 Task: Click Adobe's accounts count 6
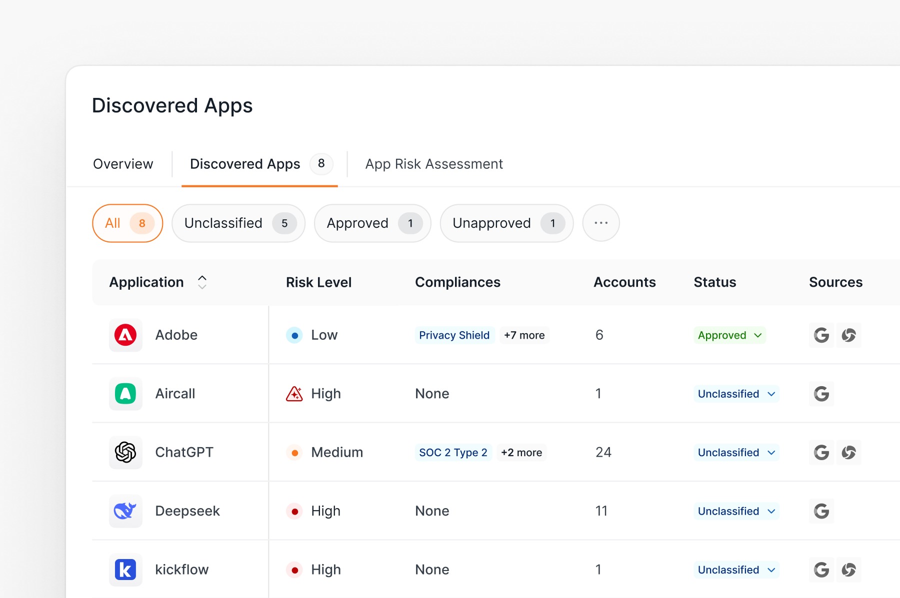pyautogui.click(x=599, y=335)
